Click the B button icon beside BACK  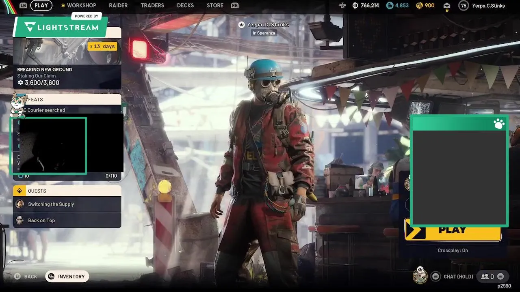(17, 277)
